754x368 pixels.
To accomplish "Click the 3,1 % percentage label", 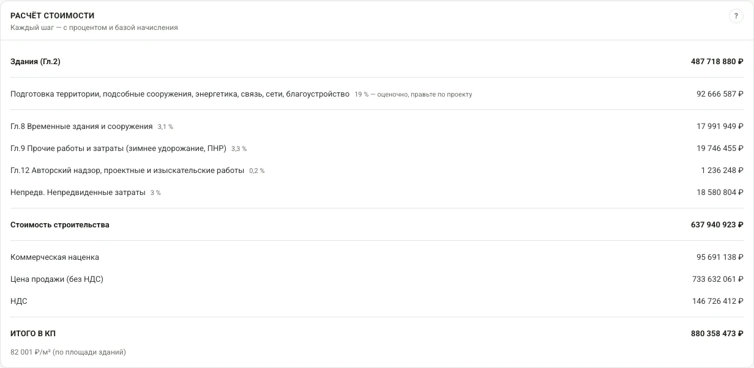I will [165, 127].
